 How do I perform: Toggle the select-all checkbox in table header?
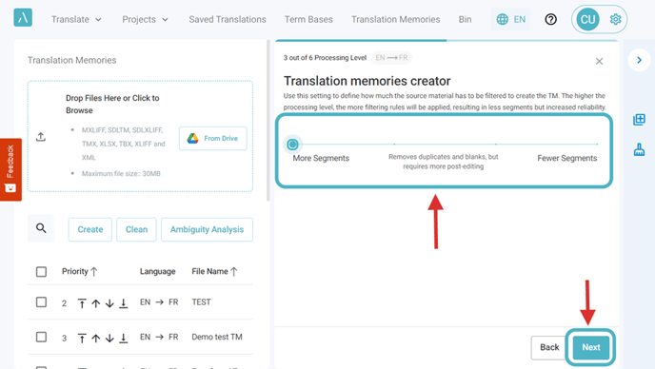tap(41, 272)
